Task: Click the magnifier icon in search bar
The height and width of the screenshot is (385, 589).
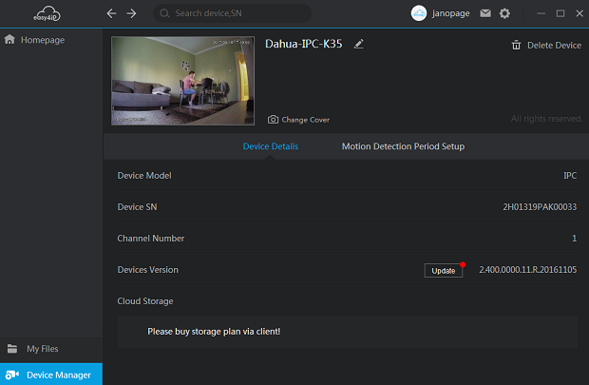Action: pos(165,14)
